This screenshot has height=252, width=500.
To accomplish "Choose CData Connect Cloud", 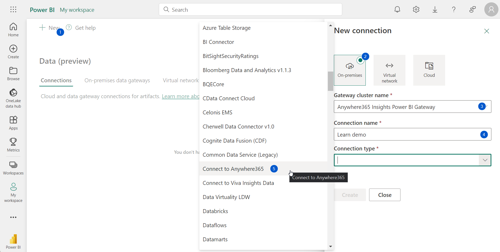I will click(x=263, y=98).
